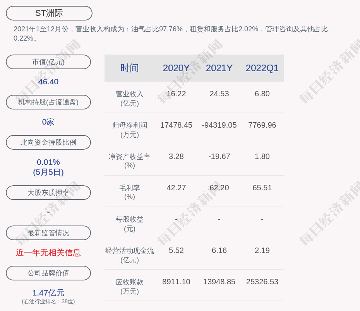Click the 机构持股(占流通盘) label pill
The image size is (360, 311).
(48, 102)
